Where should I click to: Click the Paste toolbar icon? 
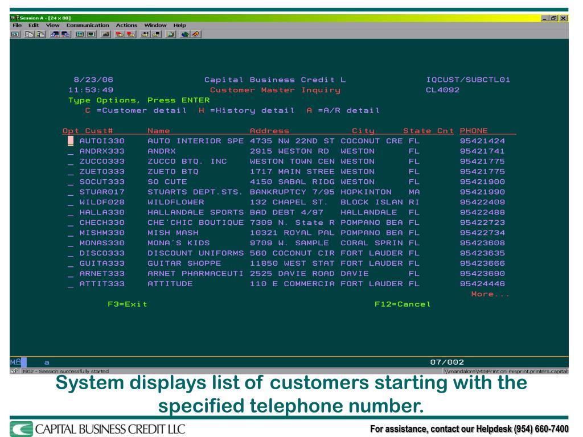[40, 34]
